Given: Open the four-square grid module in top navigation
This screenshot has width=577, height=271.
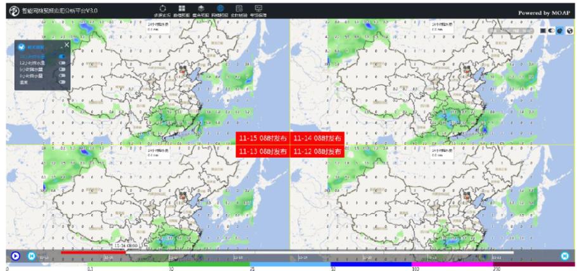Looking at the screenshot, I should 182,11.
